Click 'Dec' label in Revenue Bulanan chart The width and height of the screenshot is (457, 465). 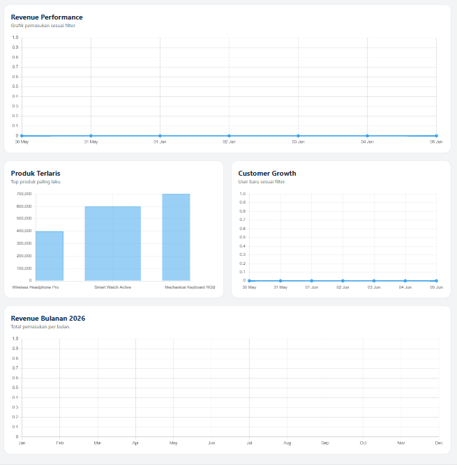coord(439,443)
